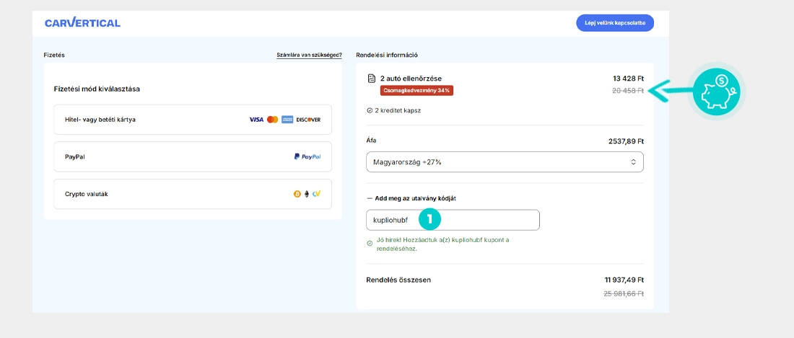This screenshot has height=338, width=794.
Task: Click the carVertical logo
Action: (x=82, y=23)
